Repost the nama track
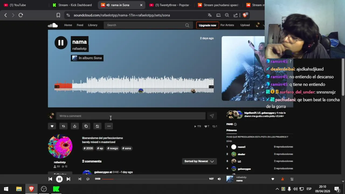Image resolution: width=345 pixels, height=194 pixels. 63,126
